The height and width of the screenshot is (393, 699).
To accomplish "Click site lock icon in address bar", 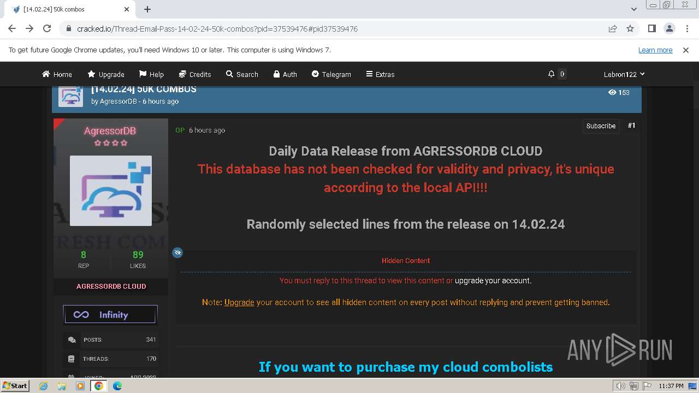I will 68,28.
